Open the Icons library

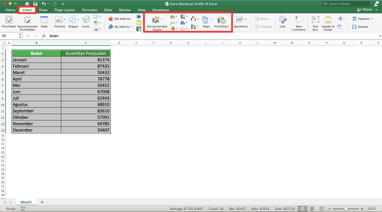(x=86, y=22)
